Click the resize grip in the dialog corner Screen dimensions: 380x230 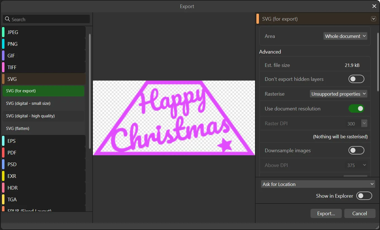pyautogui.click(x=377, y=227)
